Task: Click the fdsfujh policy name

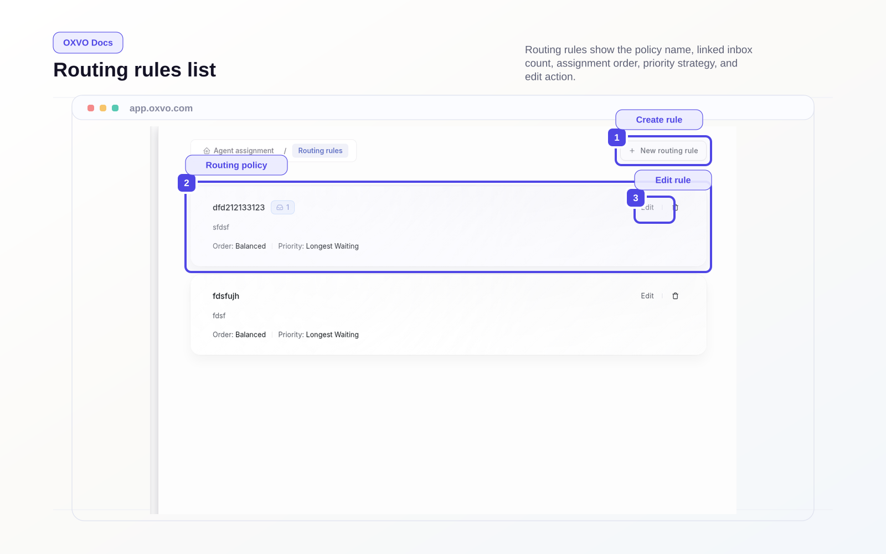Action: 226,296
